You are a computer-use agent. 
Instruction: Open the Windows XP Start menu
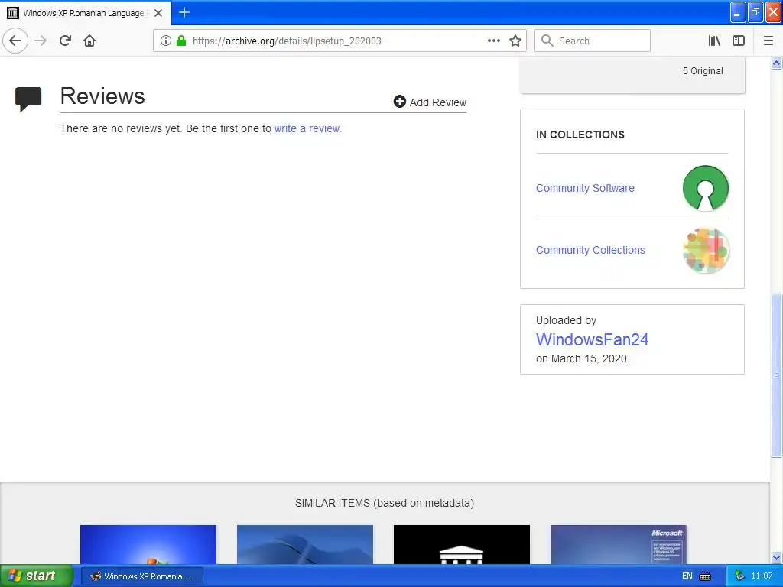pos(36,576)
